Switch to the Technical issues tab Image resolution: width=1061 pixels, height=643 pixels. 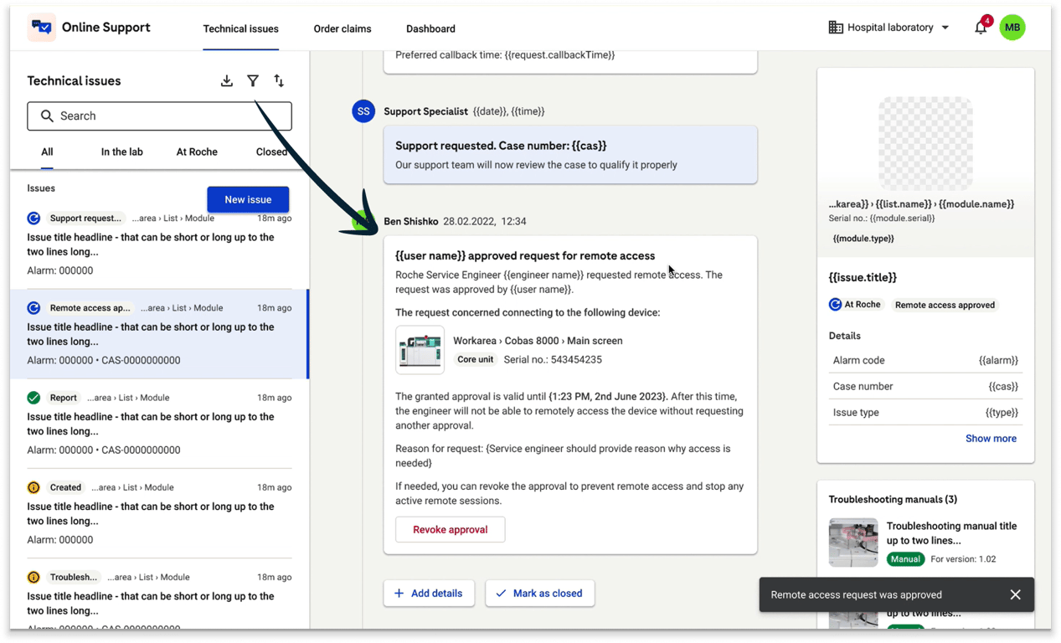(x=240, y=28)
